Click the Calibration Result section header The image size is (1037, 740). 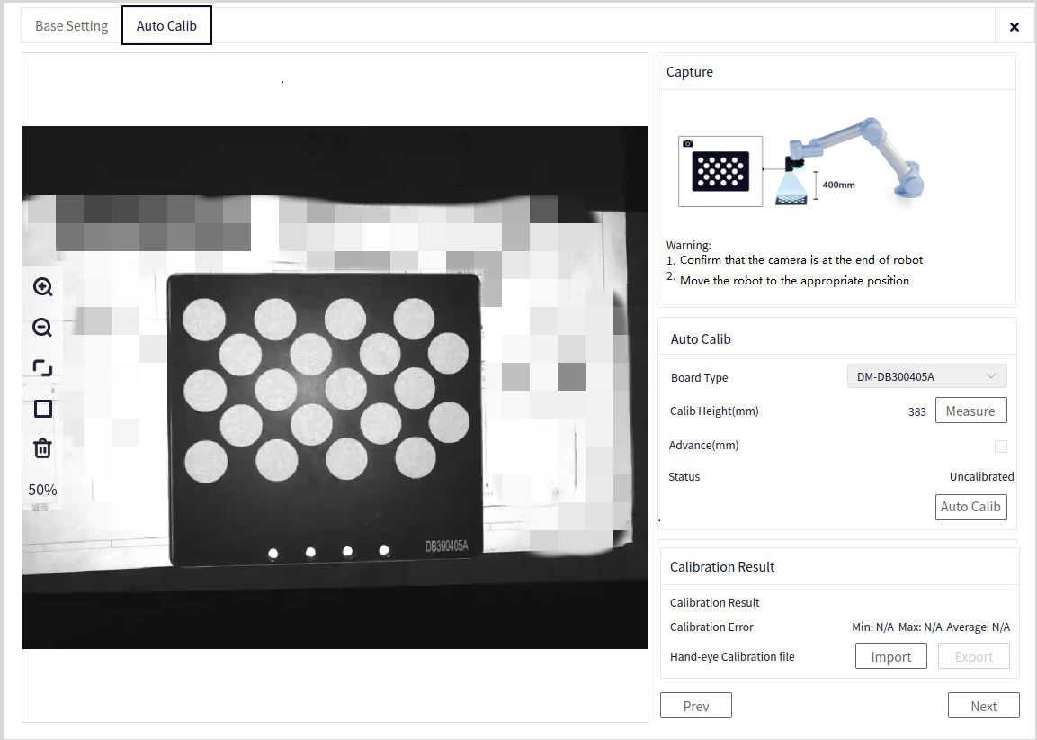[722, 567]
